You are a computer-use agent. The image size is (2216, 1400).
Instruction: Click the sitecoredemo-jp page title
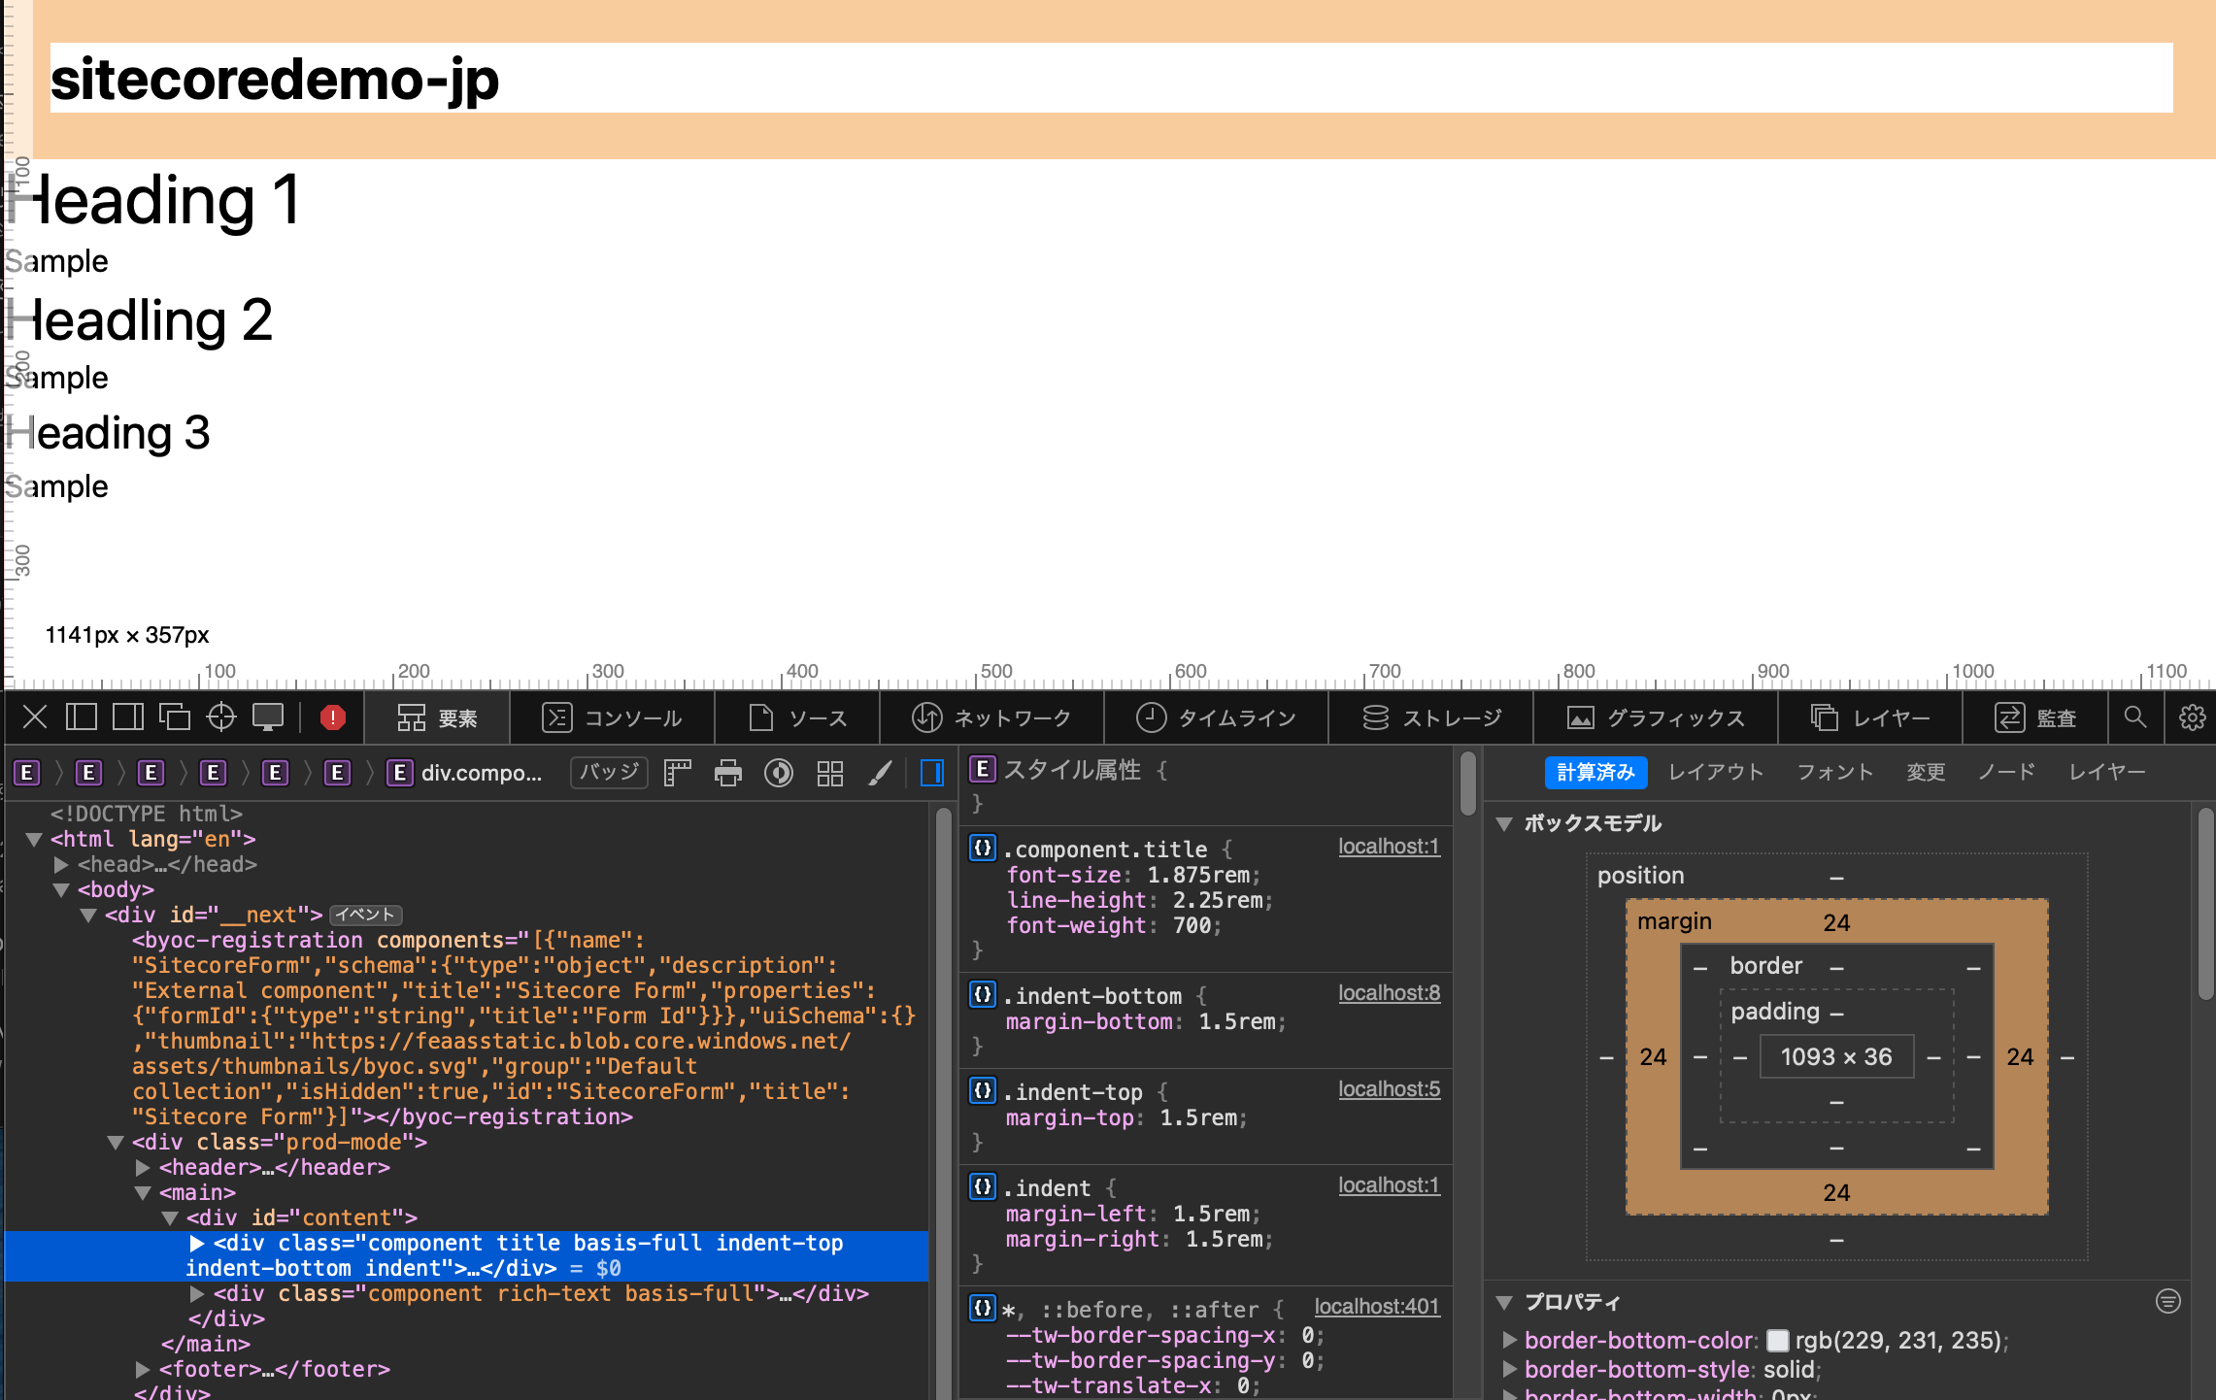pyautogui.click(x=275, y=79)
